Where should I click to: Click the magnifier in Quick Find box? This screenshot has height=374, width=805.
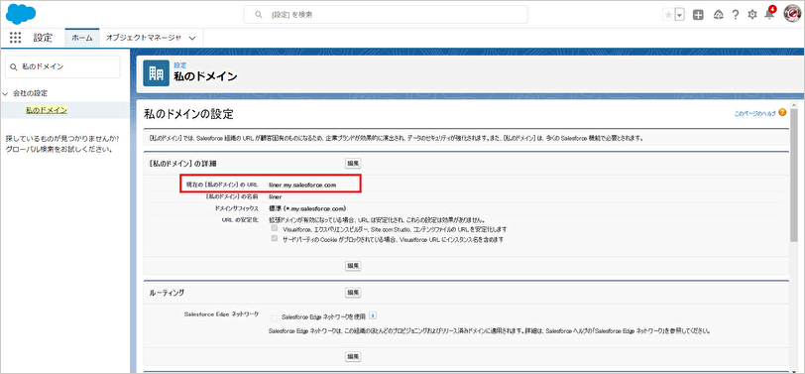tap(14, 66)
